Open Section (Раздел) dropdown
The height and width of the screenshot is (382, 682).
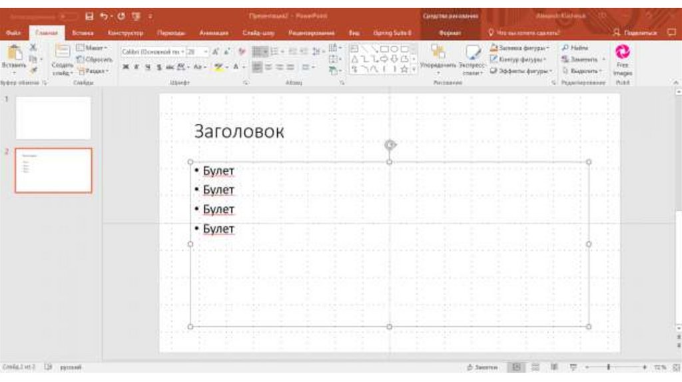point(93,71)
